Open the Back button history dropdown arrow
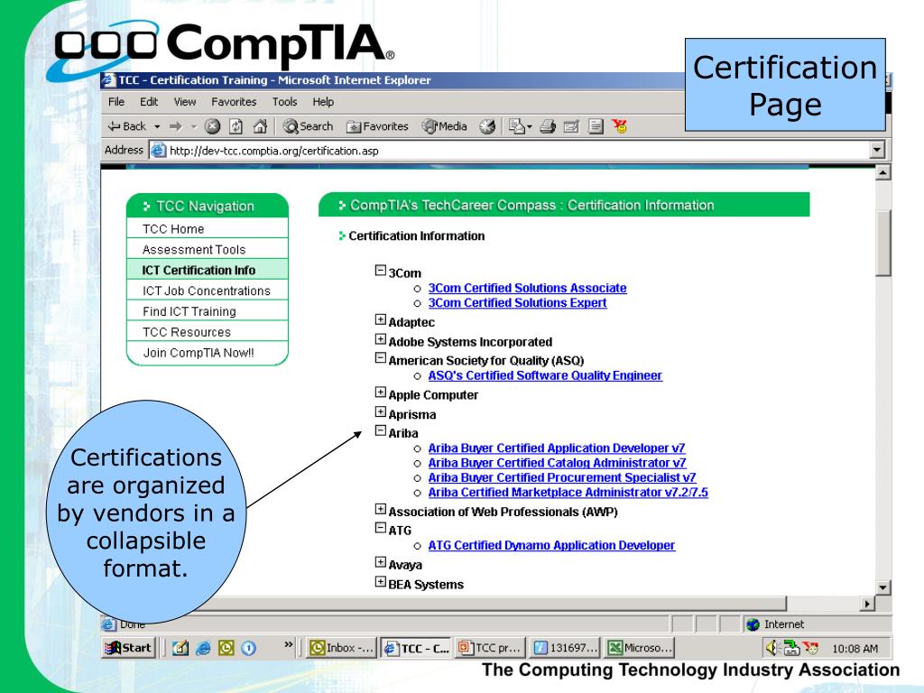The height and width of the screenshot is (693, 924). click(157, 126)
